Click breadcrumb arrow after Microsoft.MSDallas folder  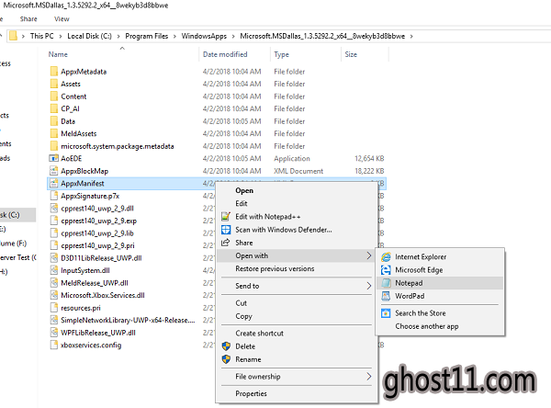411,36
